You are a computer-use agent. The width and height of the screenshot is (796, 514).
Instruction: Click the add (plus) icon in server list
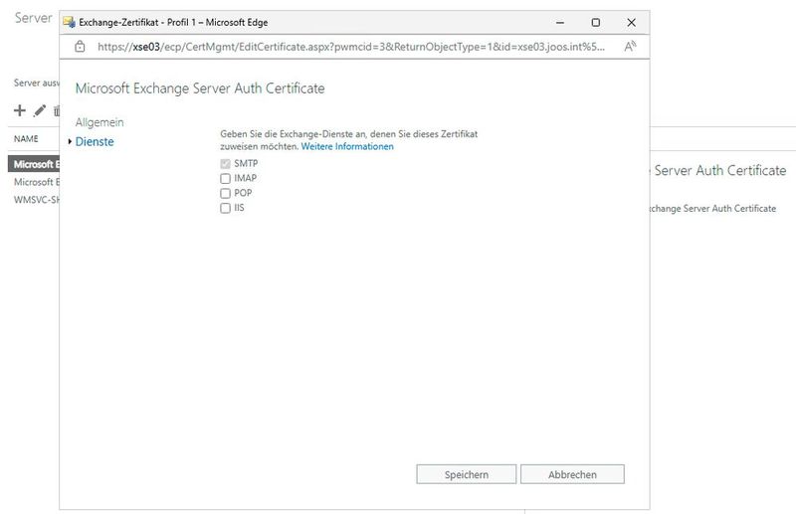click(x=20, y=110)
